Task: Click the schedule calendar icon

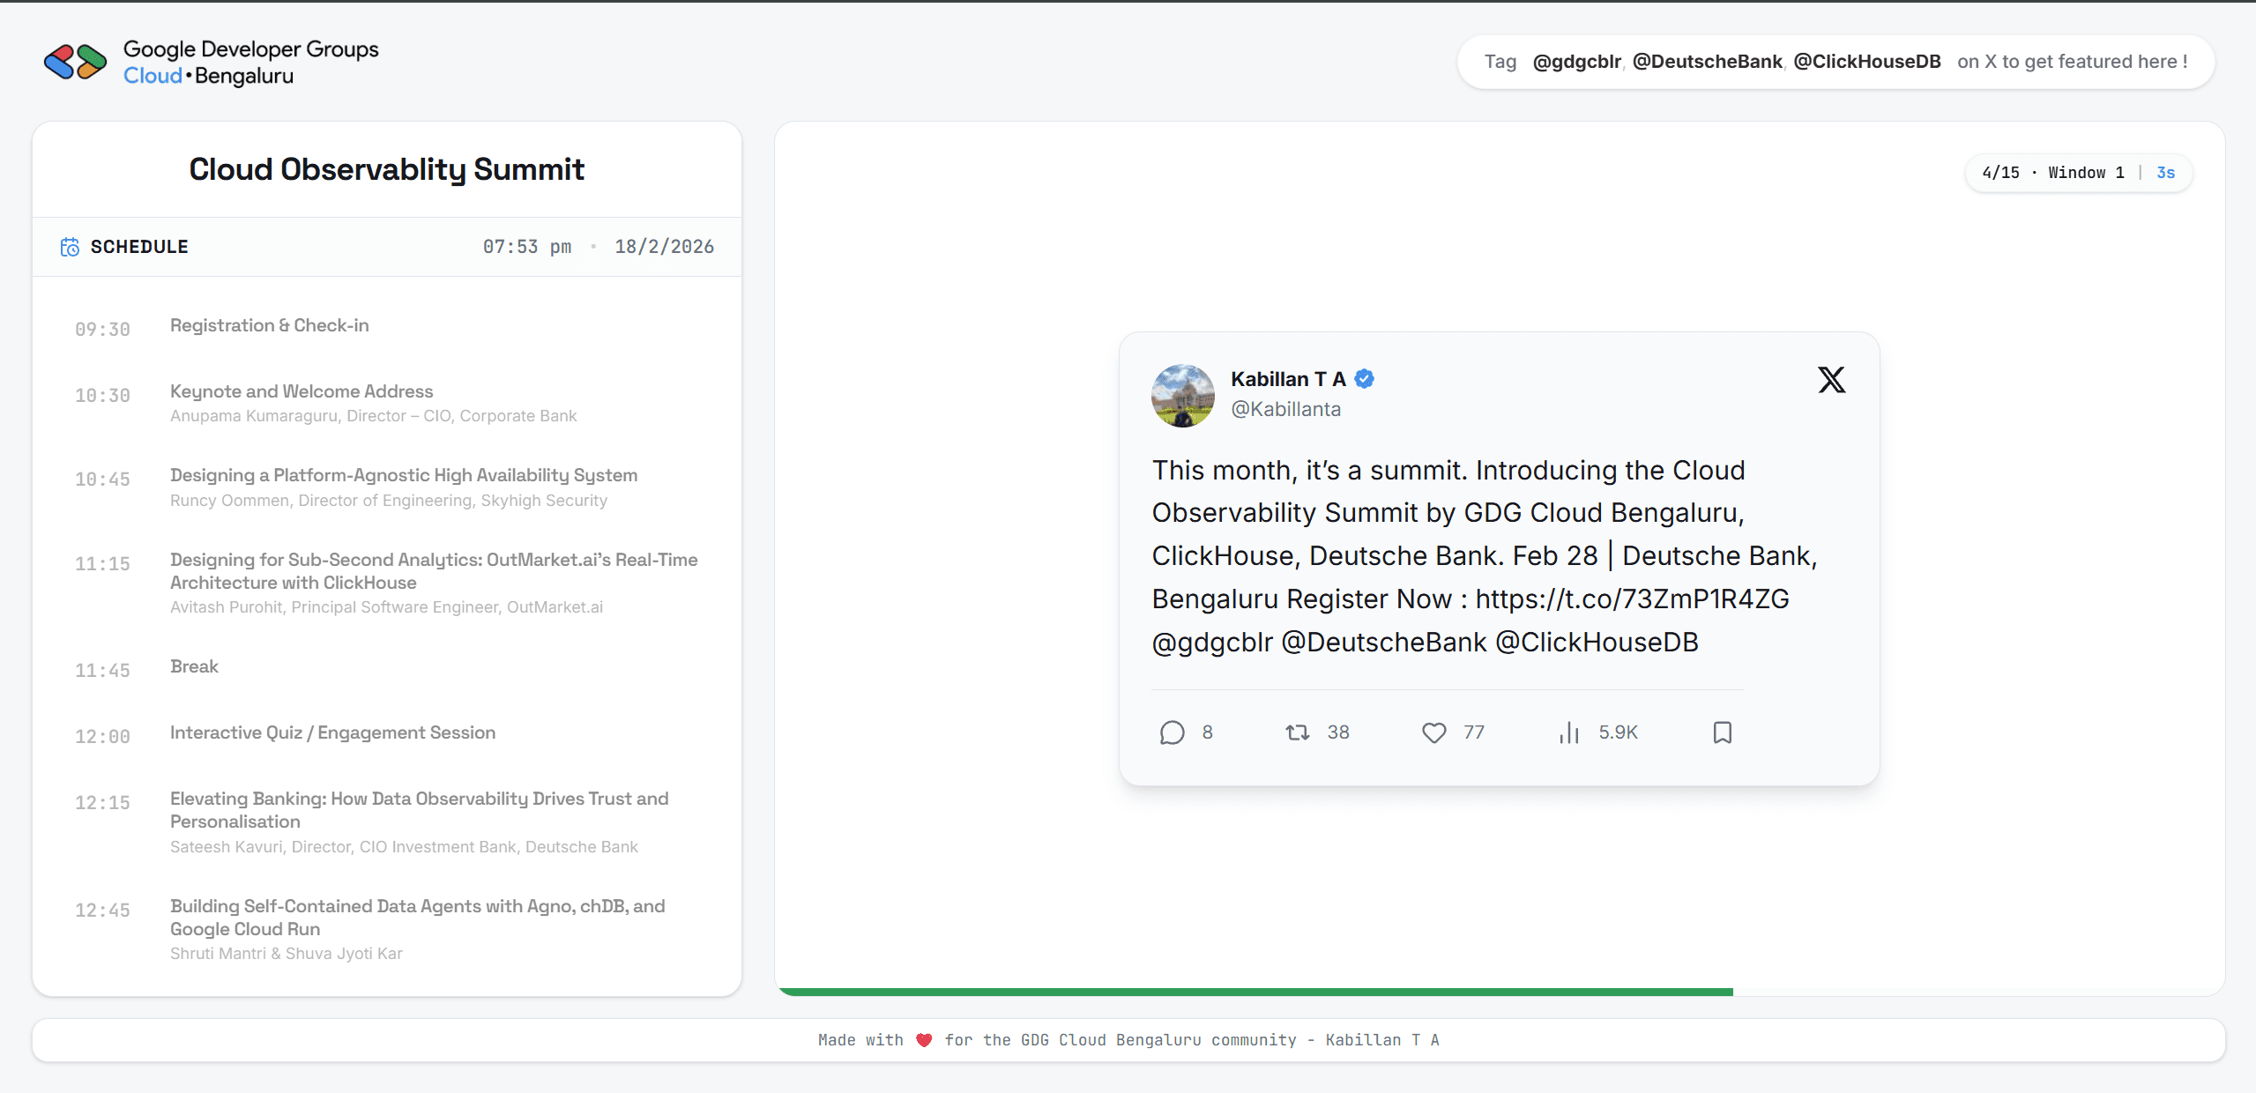Action: point(70,247)
